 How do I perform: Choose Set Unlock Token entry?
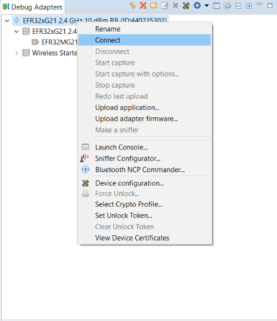pyautogui.click(x=145, y=215)
